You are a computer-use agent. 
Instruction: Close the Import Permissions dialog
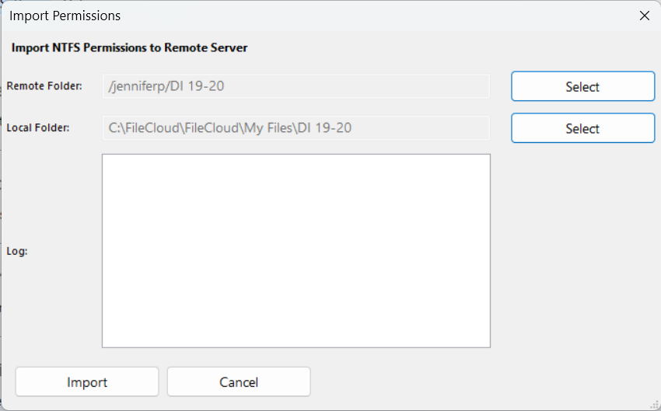[x=644, y=16]
